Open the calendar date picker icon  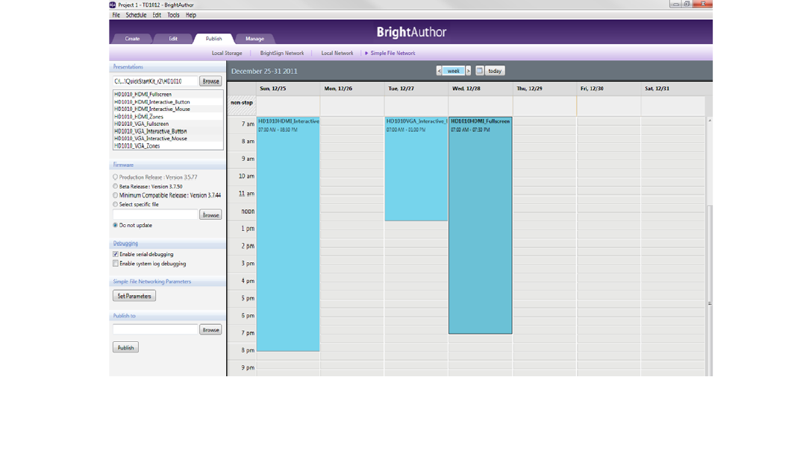(x=480, y=71)
